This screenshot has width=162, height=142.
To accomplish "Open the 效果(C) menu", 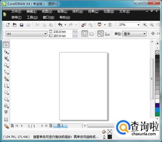I will tap(93, 11).
